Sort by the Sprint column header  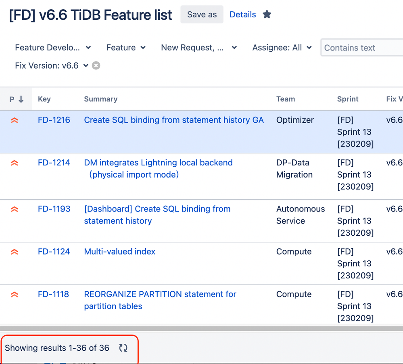pos(348,99)
